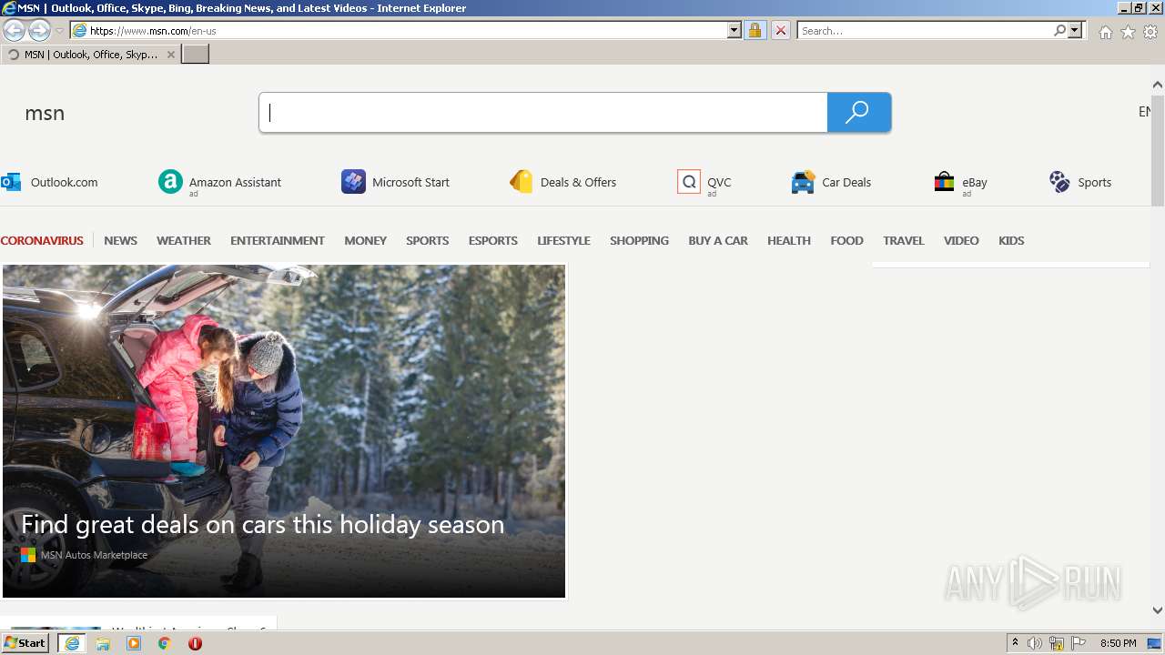Image resolution: width=1165 pixels, height=655 pixels.
Task: Open the recent pages dropdown arrow
Action: point(59,31)
